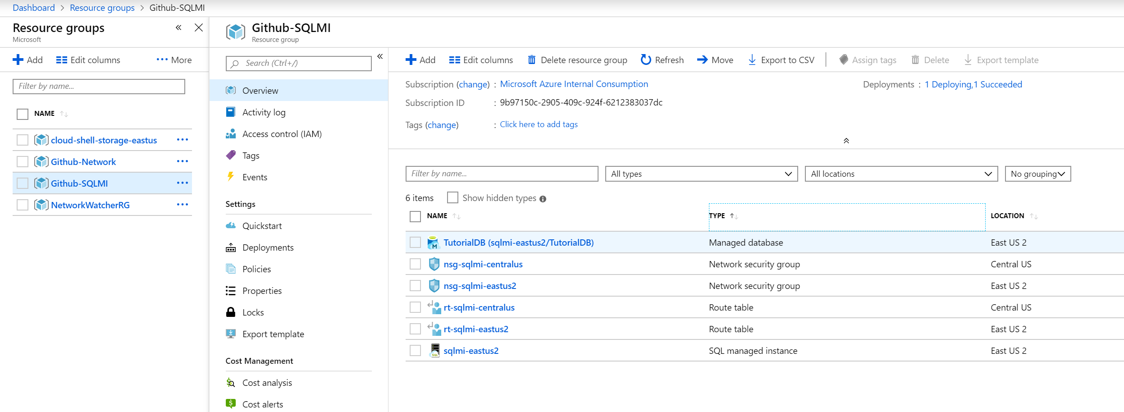Focus the Search (Ctrl+/) menu box

point(299,64)
